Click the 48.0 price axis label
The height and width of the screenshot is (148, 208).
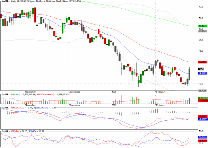click(201, 40)
